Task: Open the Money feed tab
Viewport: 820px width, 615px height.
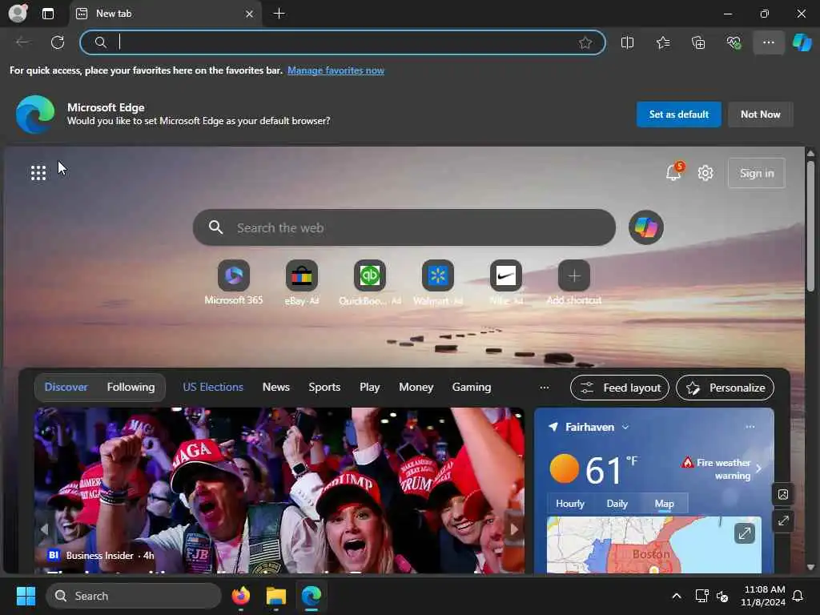Action: (x=416, y=388)
